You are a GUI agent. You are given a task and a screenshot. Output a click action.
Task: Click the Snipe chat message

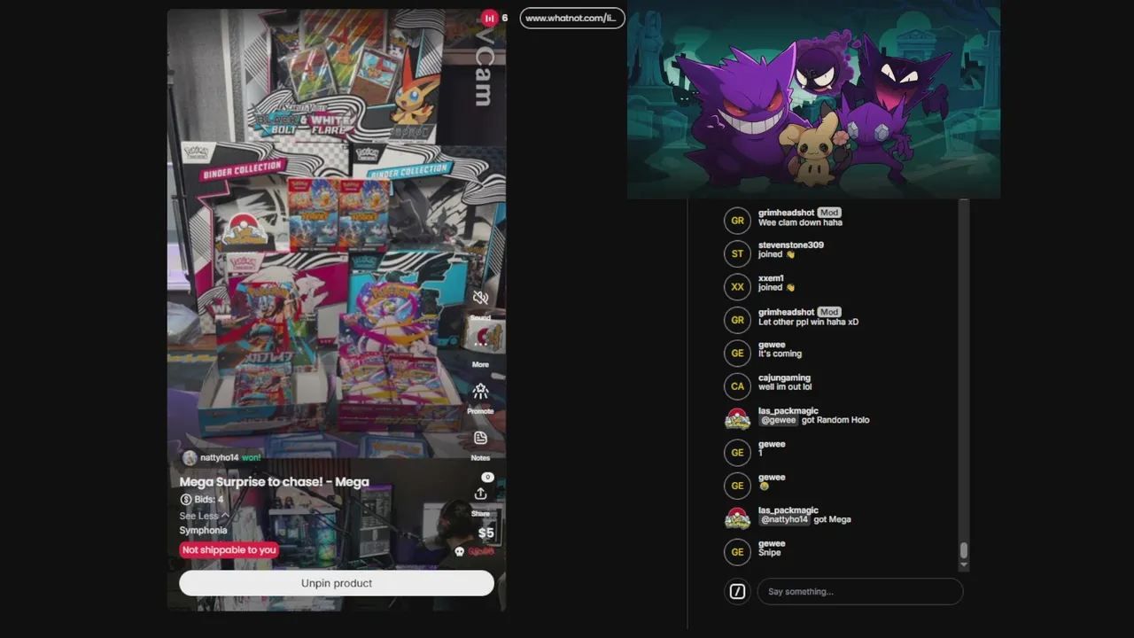point(770,553)
